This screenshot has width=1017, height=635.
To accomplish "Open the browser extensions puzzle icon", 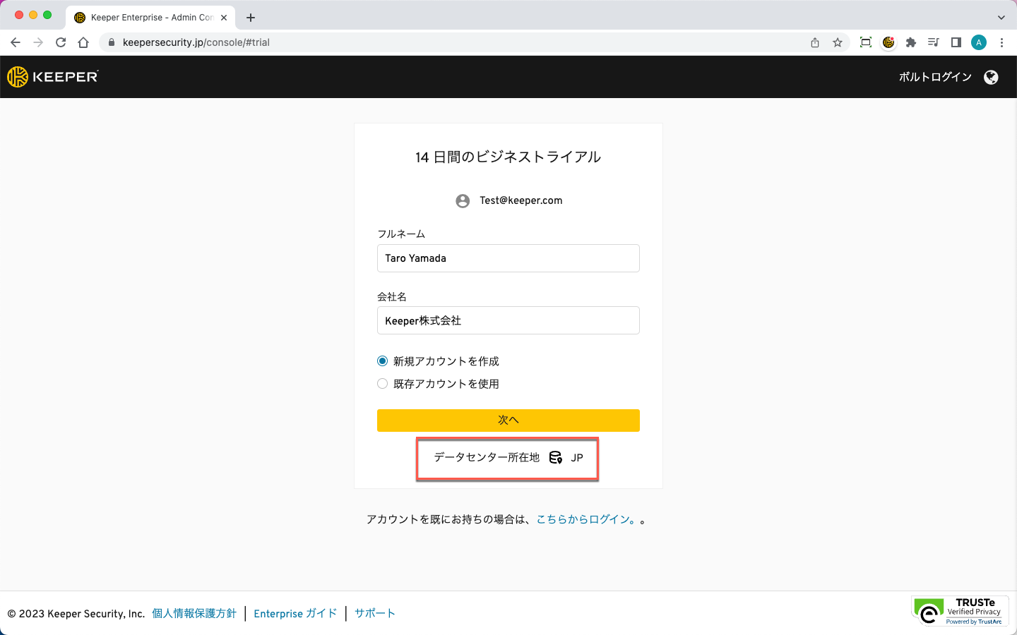I will 911,42.
